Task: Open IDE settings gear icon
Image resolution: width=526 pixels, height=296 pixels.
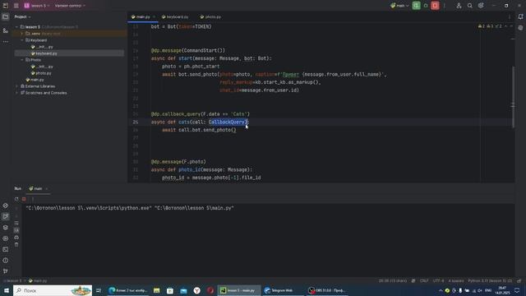Action: pos(481,6)
